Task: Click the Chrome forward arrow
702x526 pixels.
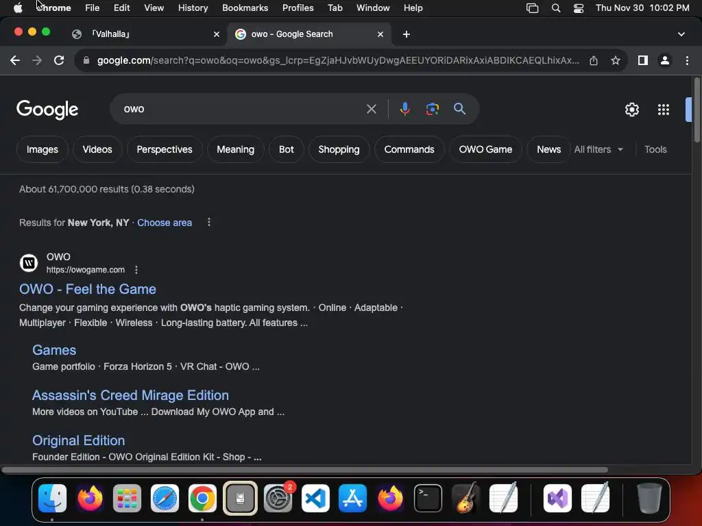Action: click(37, 60)
